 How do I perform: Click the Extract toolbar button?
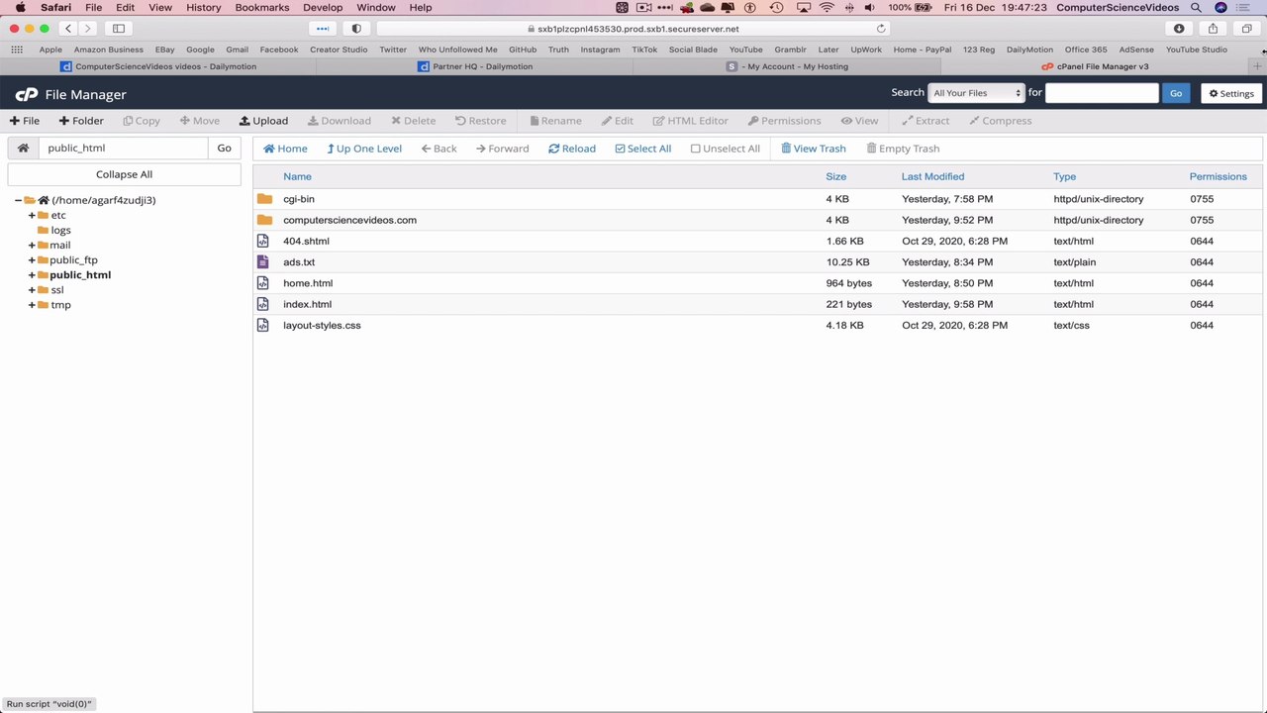[x=926, y=121]
